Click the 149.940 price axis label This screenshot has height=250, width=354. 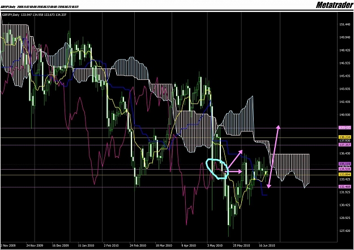344,37
